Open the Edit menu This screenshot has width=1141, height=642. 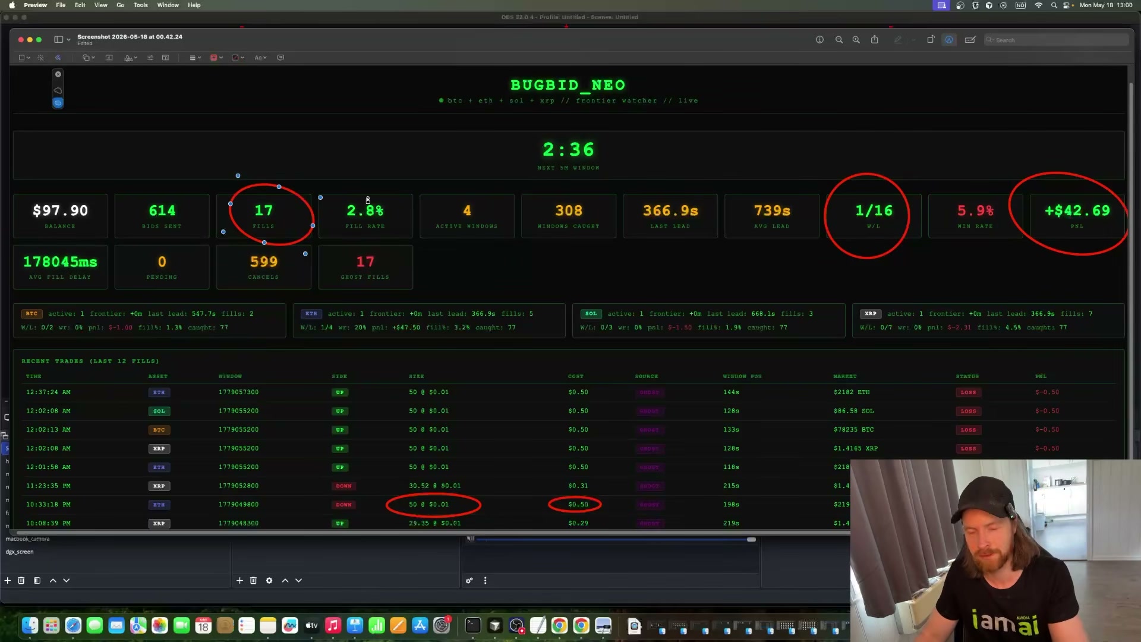80,5
